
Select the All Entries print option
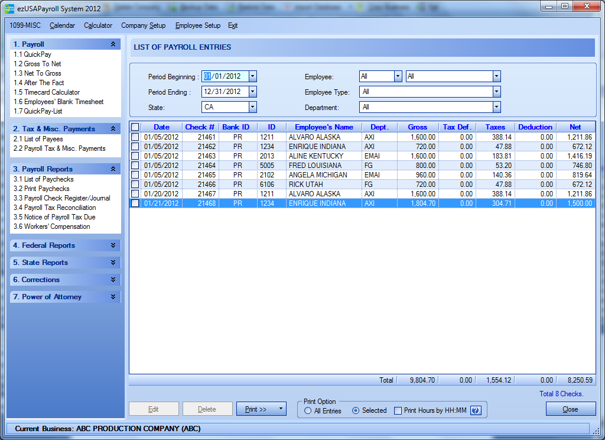tap(308, 410)
